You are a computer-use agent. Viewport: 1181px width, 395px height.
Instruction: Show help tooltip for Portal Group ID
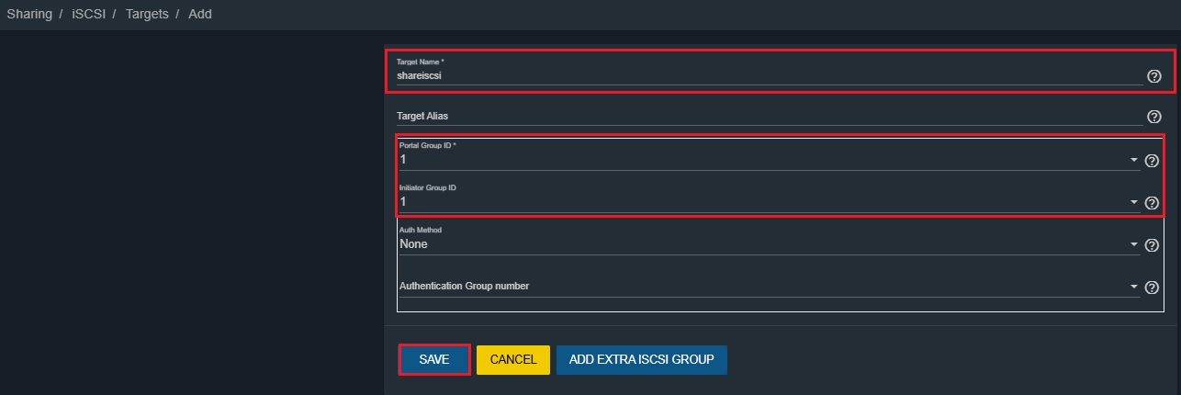[1153, 161]
